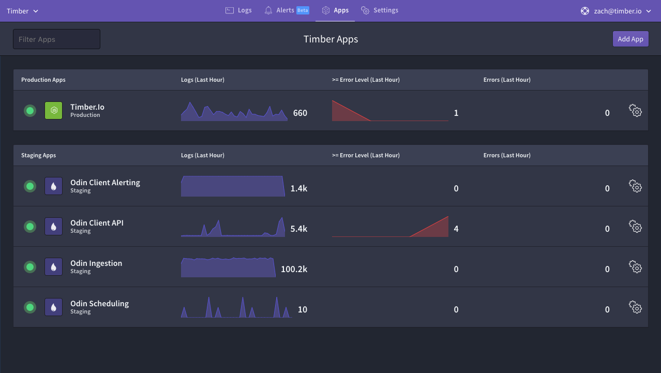This screenshot has height=373, width=661.
Task: Open the Odin Client Alerting app icon
Action: (53, 186)
